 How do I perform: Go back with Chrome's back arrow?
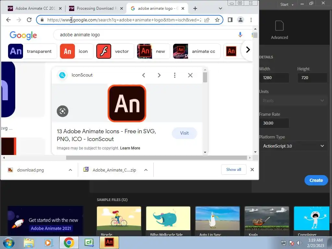[x=8, y=20]
